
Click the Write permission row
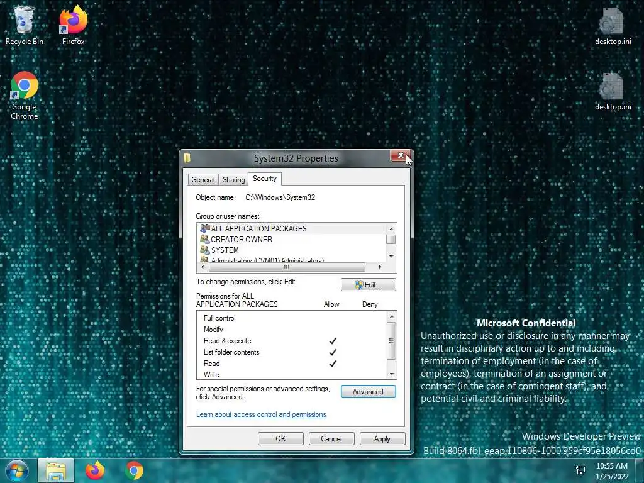pos(292,374)
